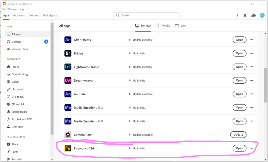Switch to the Apps tab

pos(6,15)
